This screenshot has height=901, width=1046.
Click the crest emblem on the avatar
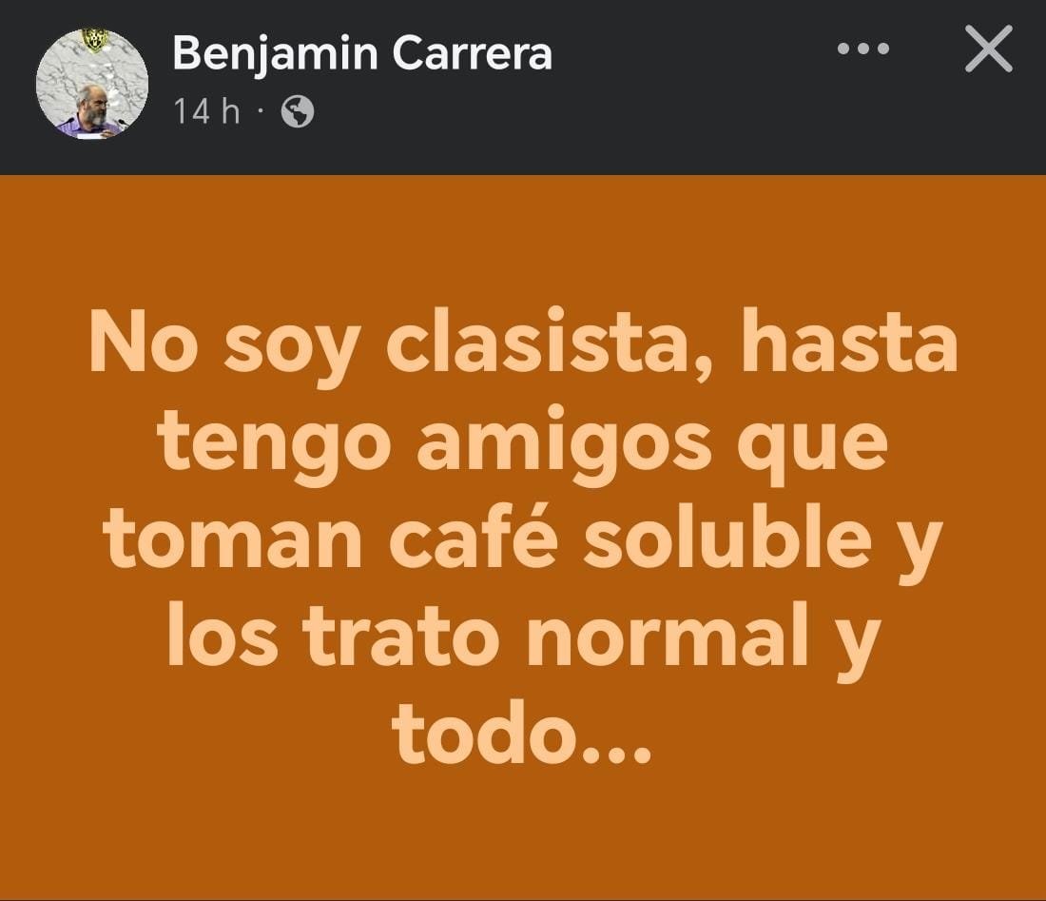(95, 41)
